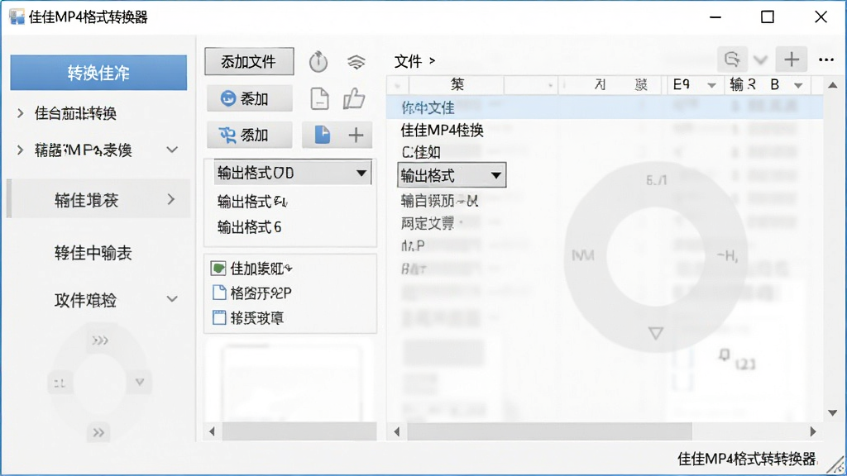
Task: Open the chevron dropdown next to refresh icon
Action: coord(761,59)
